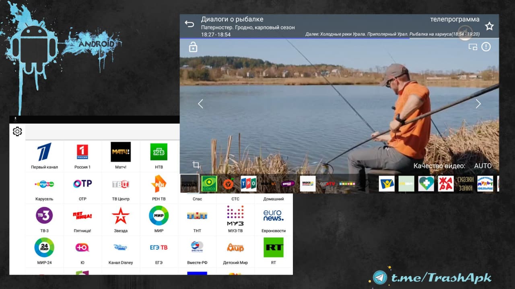This screenshot has height=289, width=515.
Task: Select the green heart cross channel in strip
Action: [426, 184]
